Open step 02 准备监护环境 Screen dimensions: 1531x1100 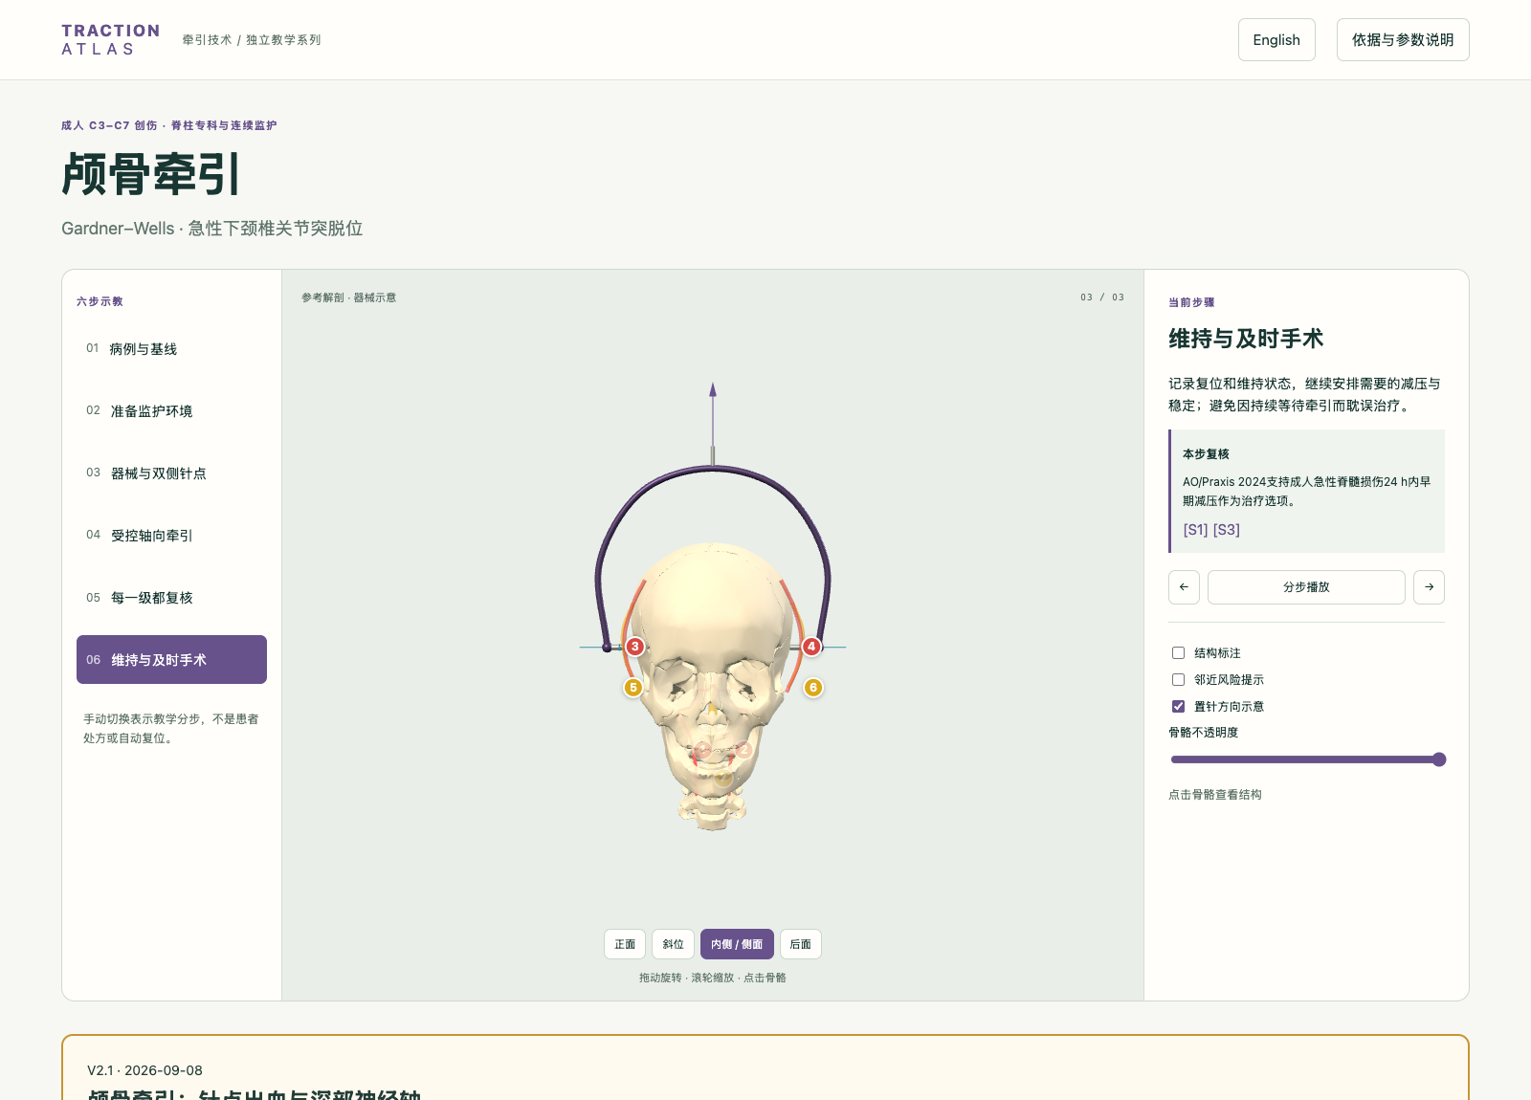pos(171,411)
